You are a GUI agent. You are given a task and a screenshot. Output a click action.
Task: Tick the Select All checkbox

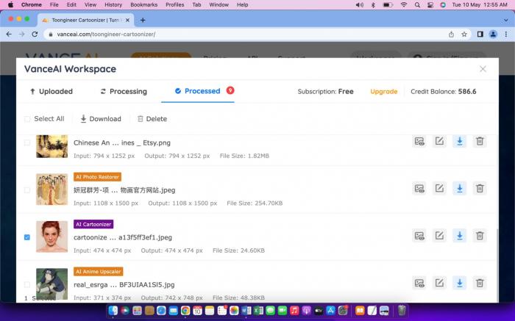click(27, 119)
